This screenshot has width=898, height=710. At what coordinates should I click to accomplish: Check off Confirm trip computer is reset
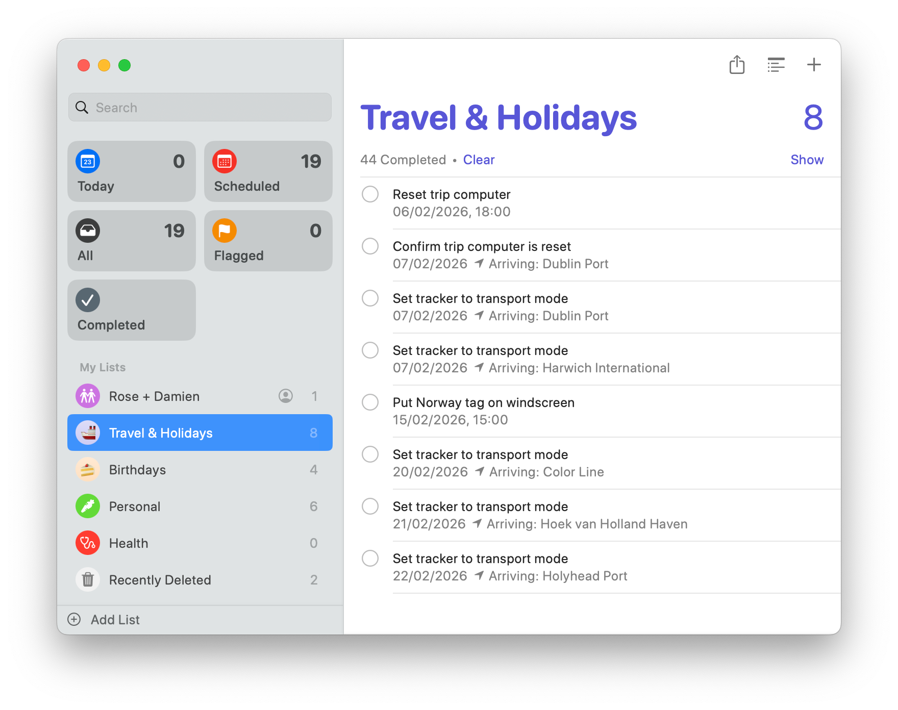[370, 246]
